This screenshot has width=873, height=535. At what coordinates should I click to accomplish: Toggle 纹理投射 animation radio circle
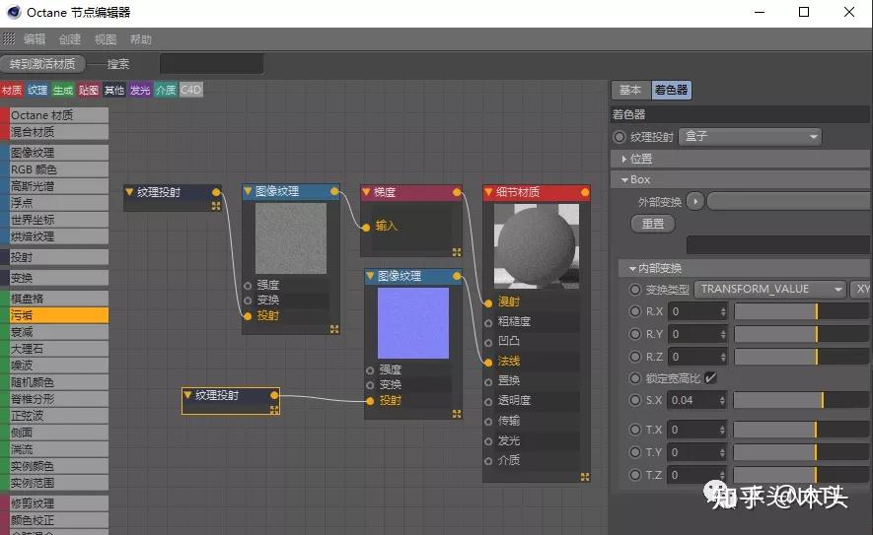pos(619,136)
